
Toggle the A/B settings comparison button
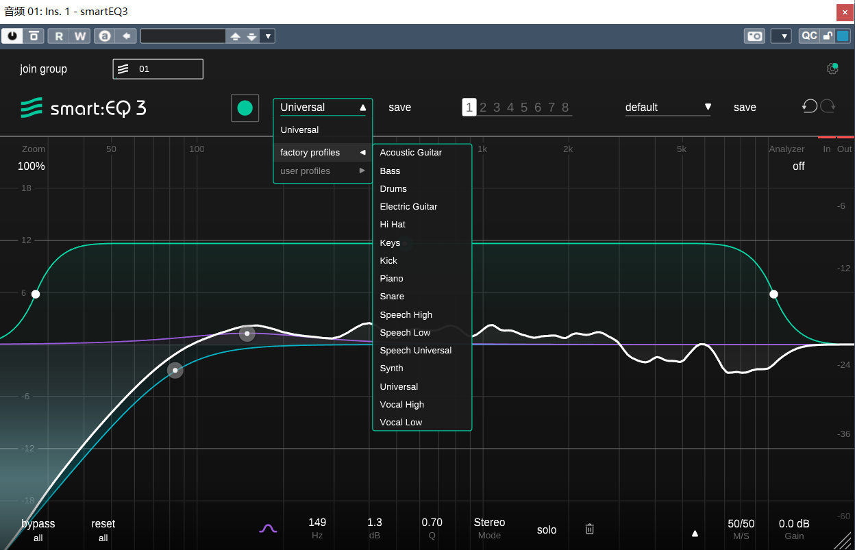(105, 36)
